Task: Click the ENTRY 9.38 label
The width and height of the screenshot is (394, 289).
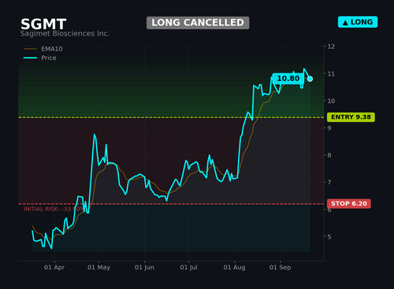Action: pyautogui.click(x=351, y=117)
